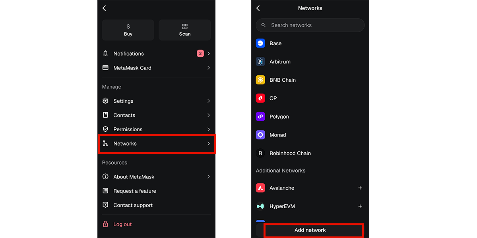
Task: Click the BNB Chain yellow icon
Action: click(260, 80)
